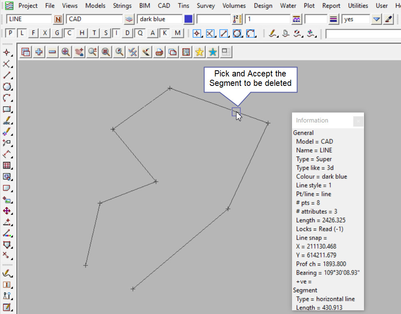Open the line weight chooser icon
The height and width of the screenshot is (314, 401).
pos(334,19)
